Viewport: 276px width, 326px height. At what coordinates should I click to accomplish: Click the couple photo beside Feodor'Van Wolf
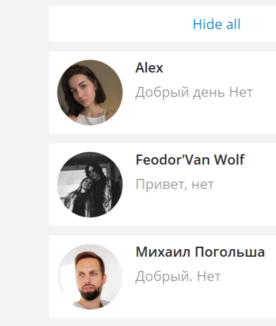tap(90, 185)
